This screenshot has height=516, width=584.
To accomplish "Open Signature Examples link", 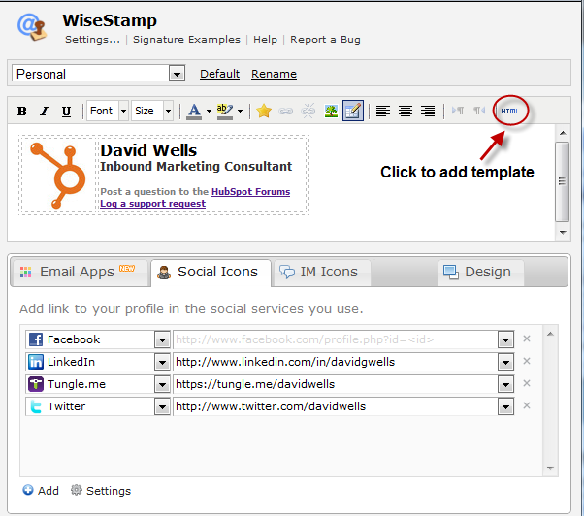I will tap(186, 40).
